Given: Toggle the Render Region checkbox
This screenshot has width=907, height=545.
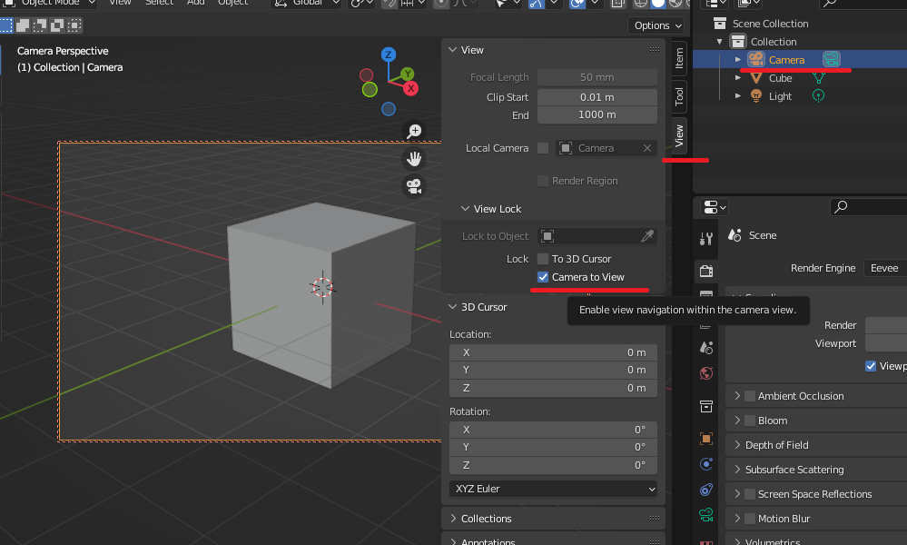Looking at the screenshot, I should click(543, 181).
